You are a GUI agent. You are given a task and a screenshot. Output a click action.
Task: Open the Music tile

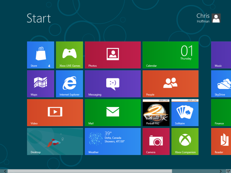click(x=221, y=55)
